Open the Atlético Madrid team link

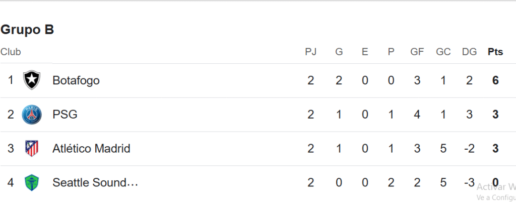click(x=92, y=149)
